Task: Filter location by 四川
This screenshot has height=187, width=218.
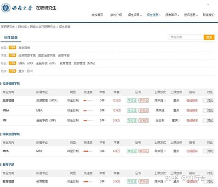Action: 29,71
